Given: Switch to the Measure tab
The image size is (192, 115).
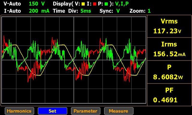Looking at the screenshot, I should click(x=119, y=111).
